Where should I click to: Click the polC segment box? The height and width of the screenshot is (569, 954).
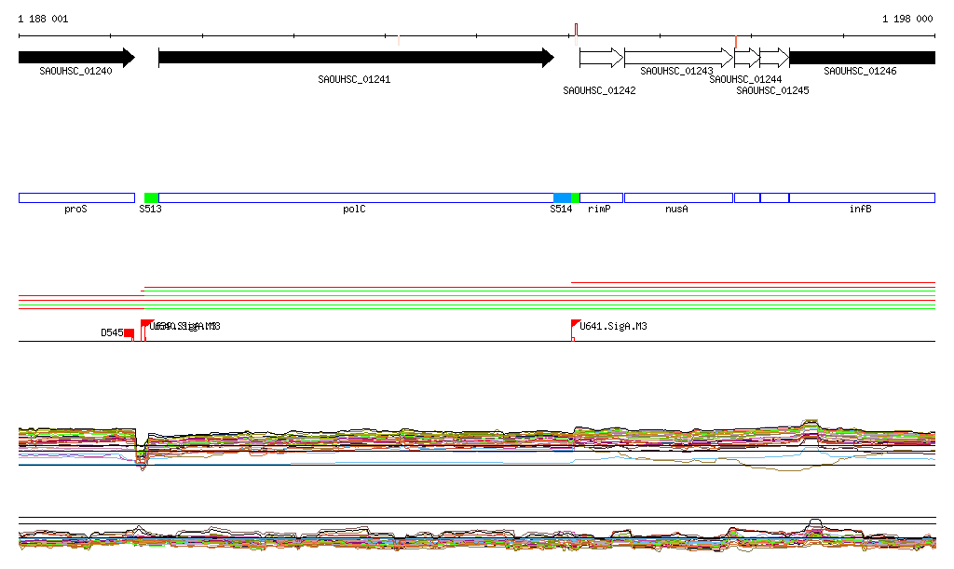(354, 197)
